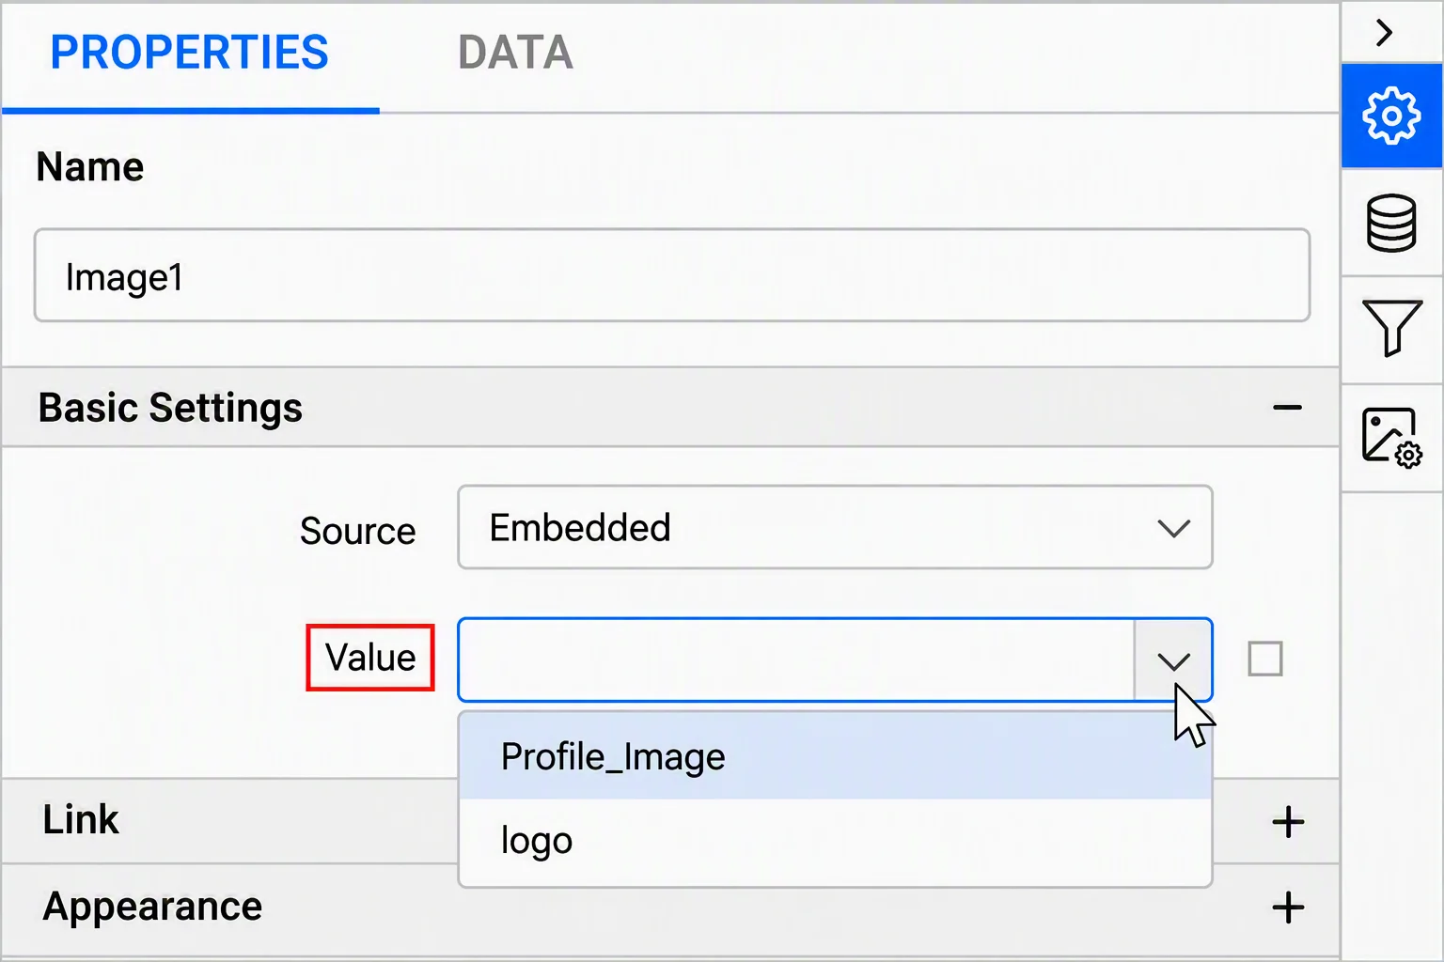This screenshot has width=1444, height=962.
Task: Open the filter funnel icon
Action: coord(1391,328)
